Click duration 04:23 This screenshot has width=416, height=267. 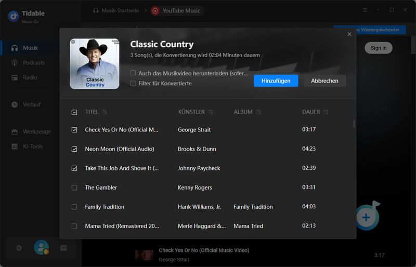[309, 149]
